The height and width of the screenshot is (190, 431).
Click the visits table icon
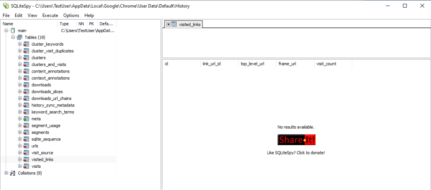pyautogui.click(x=26, y=166)
